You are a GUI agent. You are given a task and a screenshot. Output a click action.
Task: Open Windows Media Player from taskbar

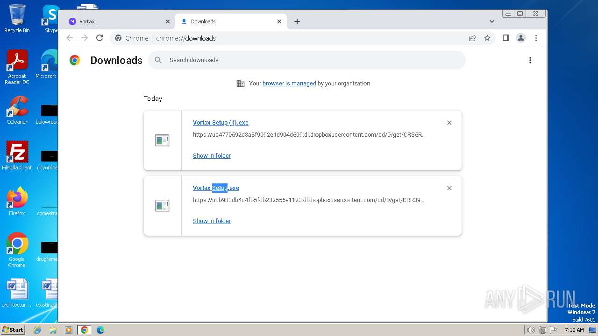click(69, 330)
